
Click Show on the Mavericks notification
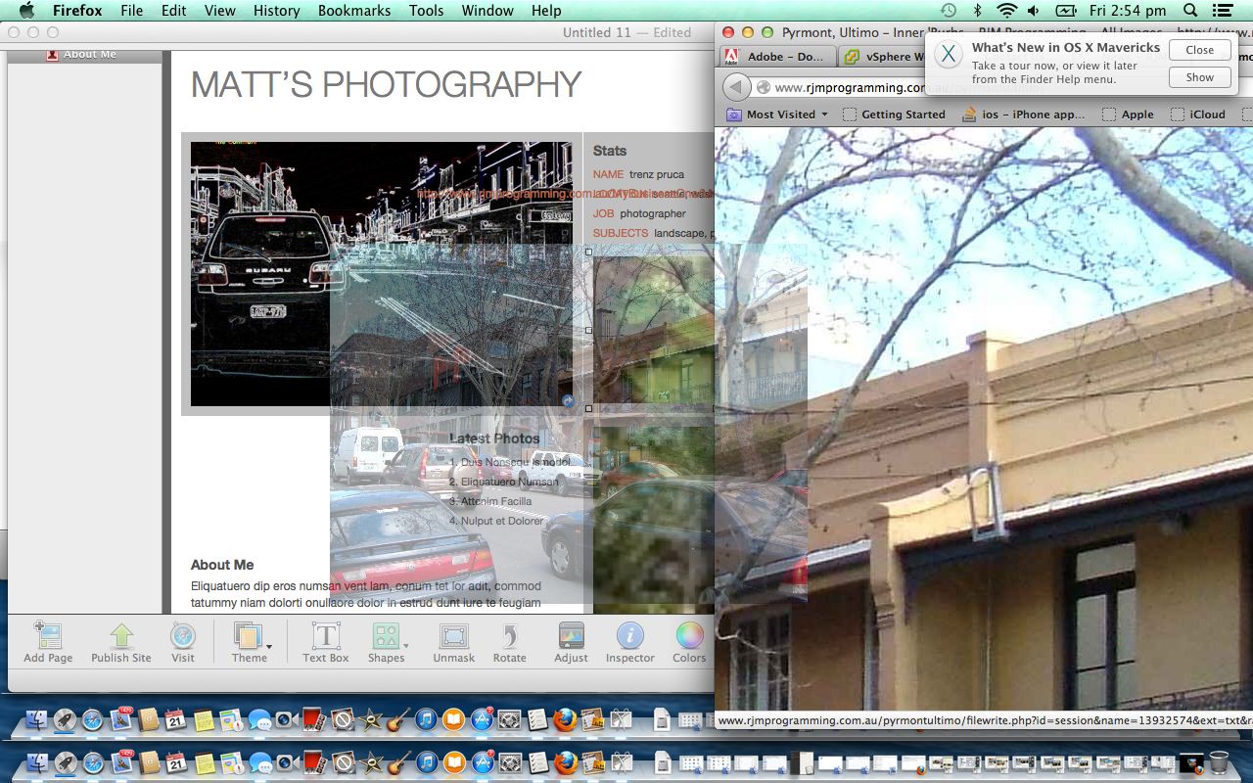[1199, 77]
